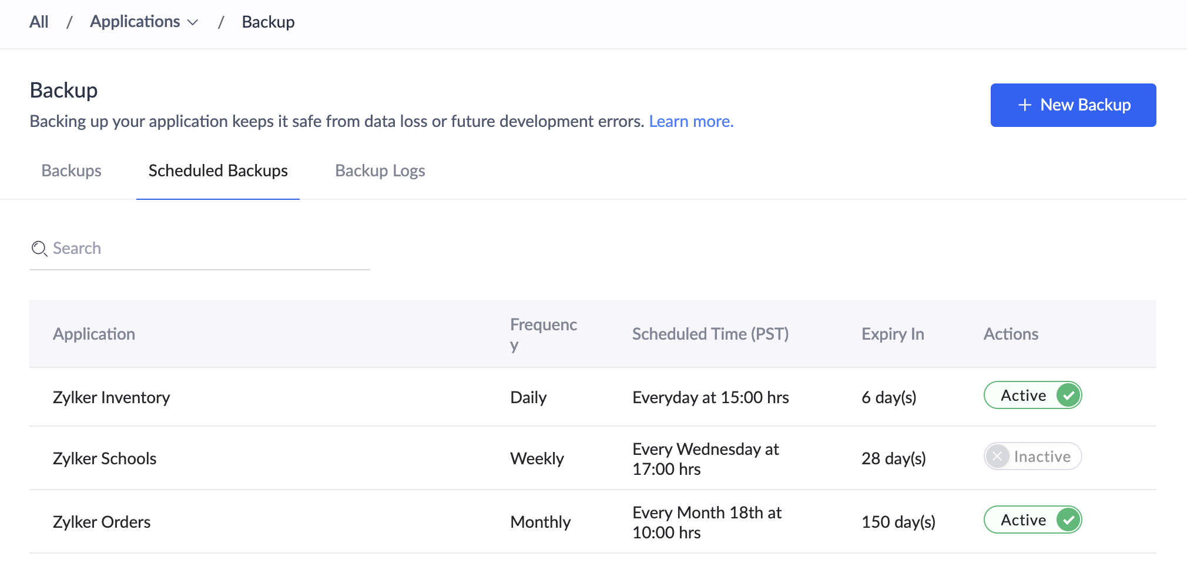
Task: Select the Scheduled Backups tab
Action: [217, 170]
